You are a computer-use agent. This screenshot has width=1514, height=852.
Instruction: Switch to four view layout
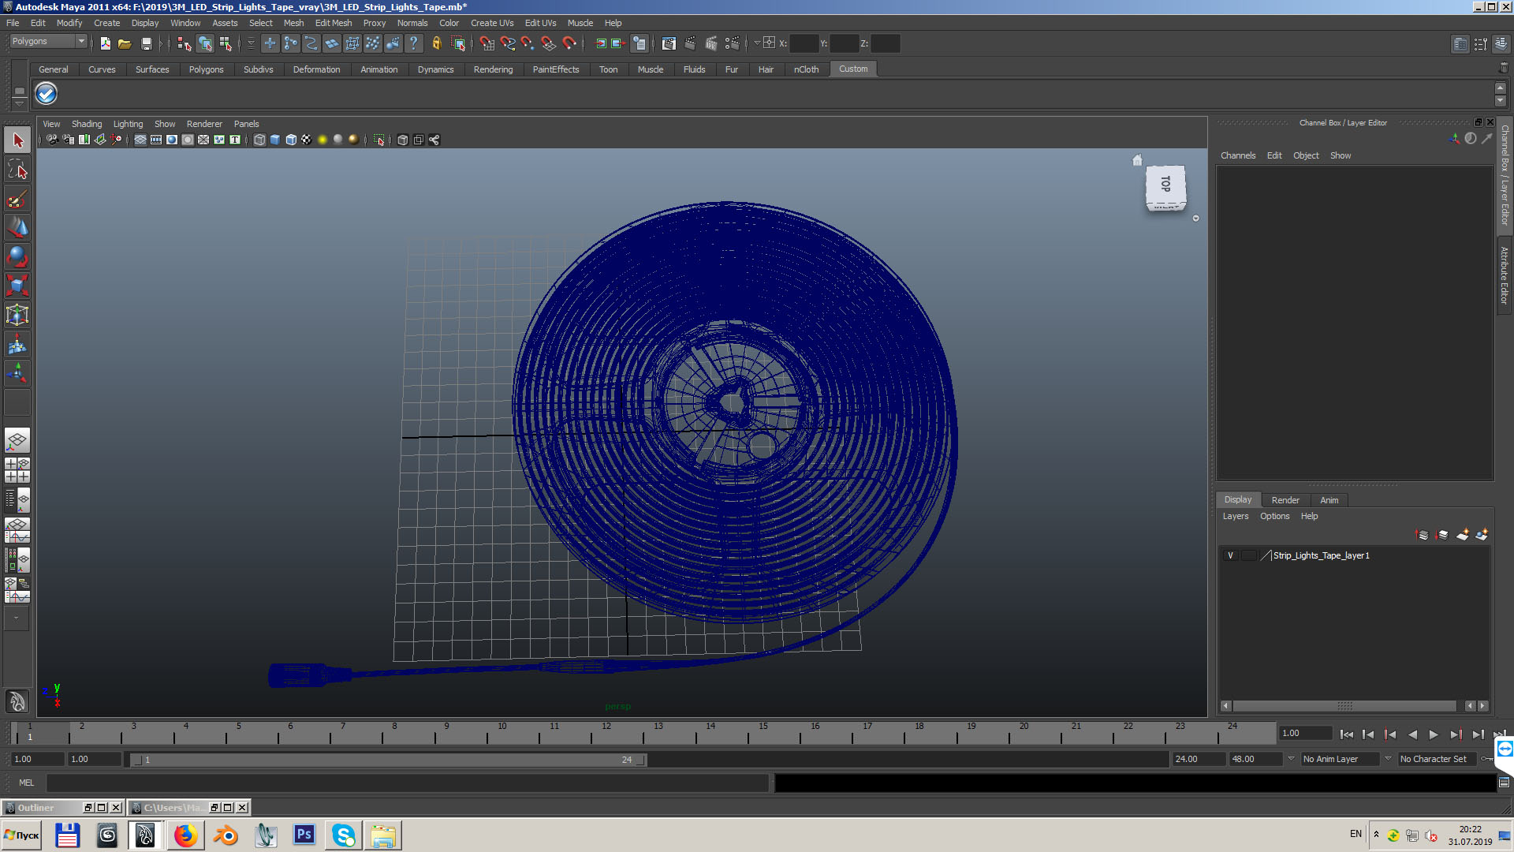(17, 470)
